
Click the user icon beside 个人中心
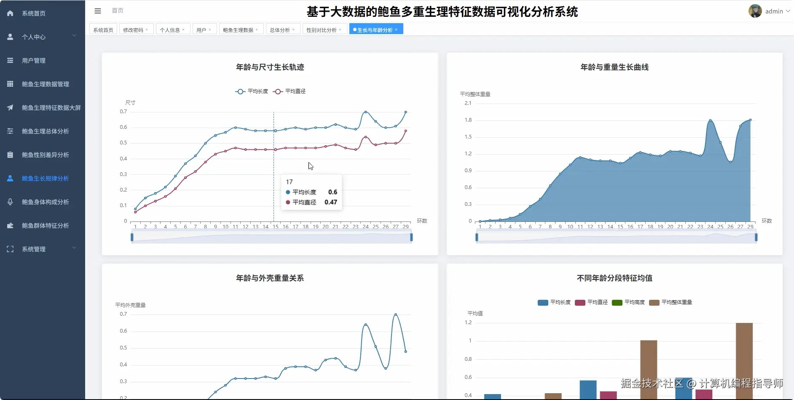pyautogui.click(x=10, y=37)
